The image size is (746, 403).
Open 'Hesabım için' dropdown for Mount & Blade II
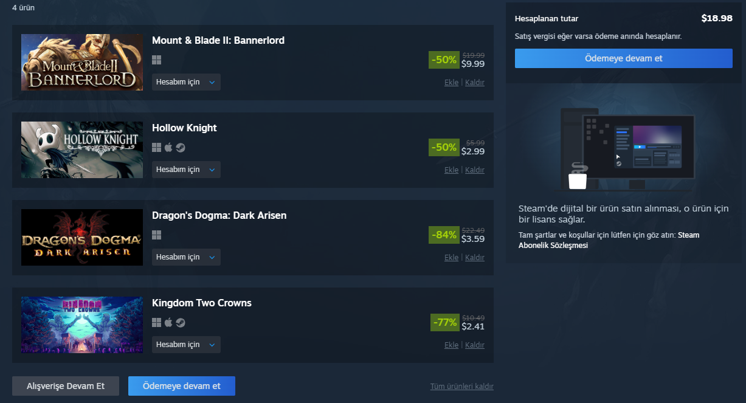(x=186, y=82)
